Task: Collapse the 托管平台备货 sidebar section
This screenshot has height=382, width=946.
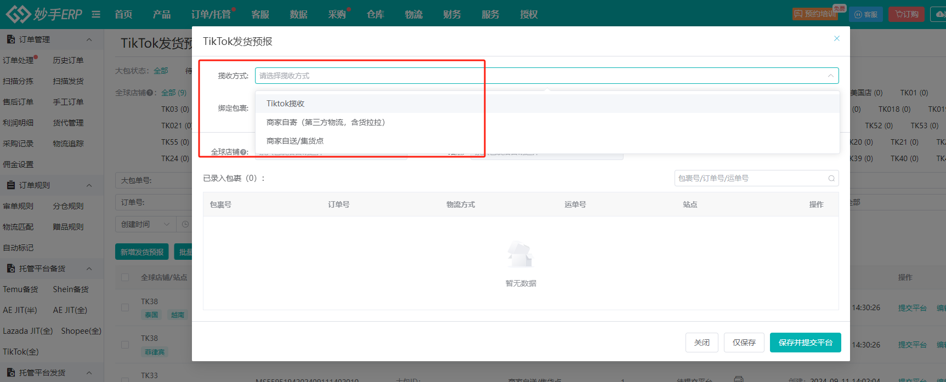Action: point(89,269)
